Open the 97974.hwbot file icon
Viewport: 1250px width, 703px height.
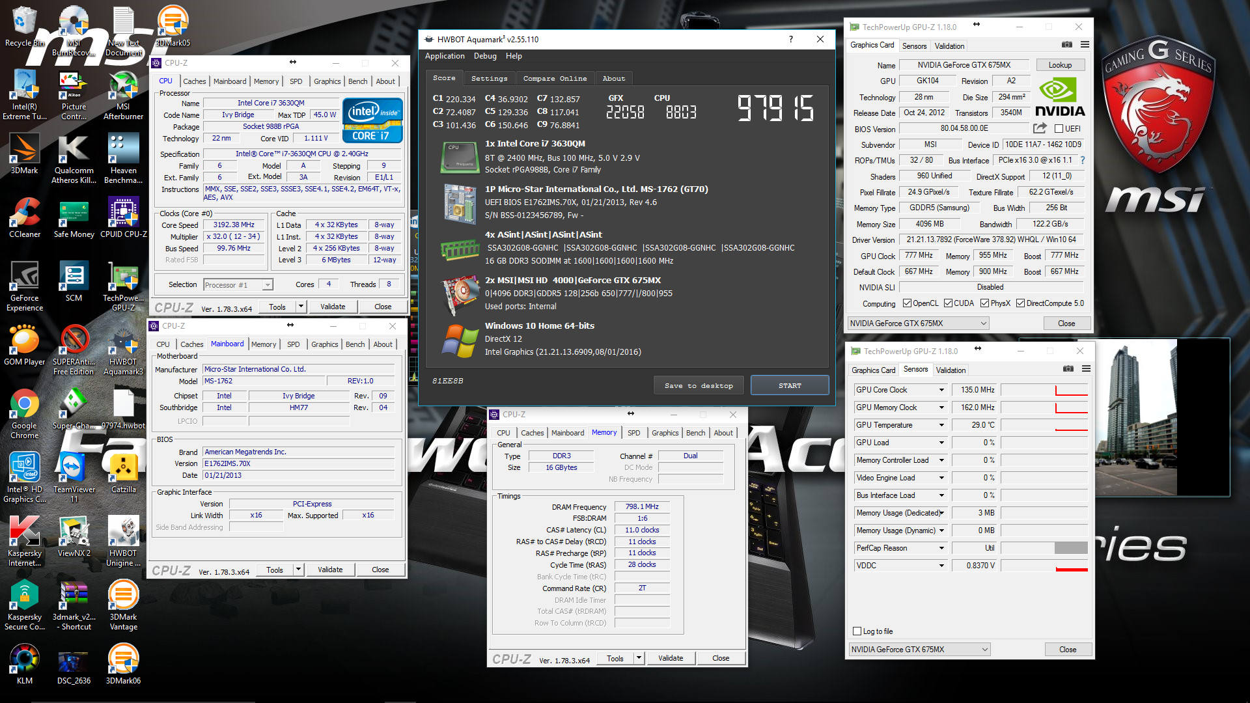point(123,409)
